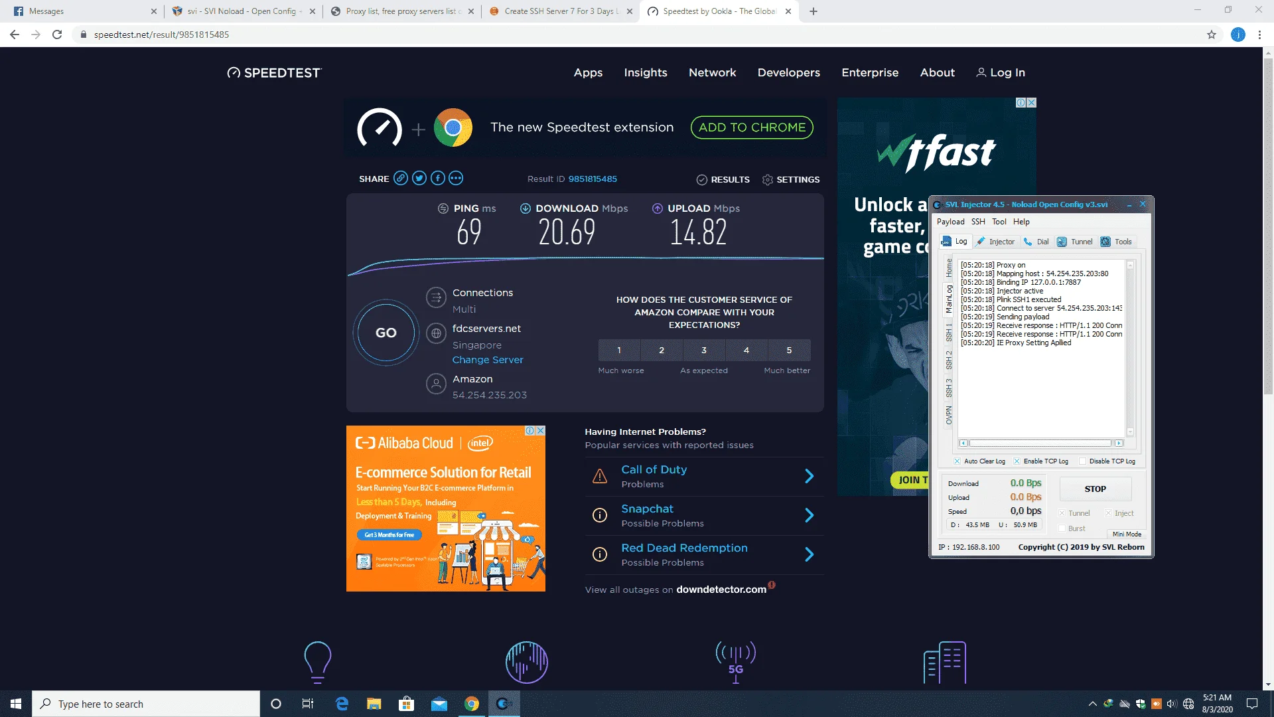Close the Alibaba Cloud ad with X icon
This screenshot has height=717, width=1274.
(541, 431)
